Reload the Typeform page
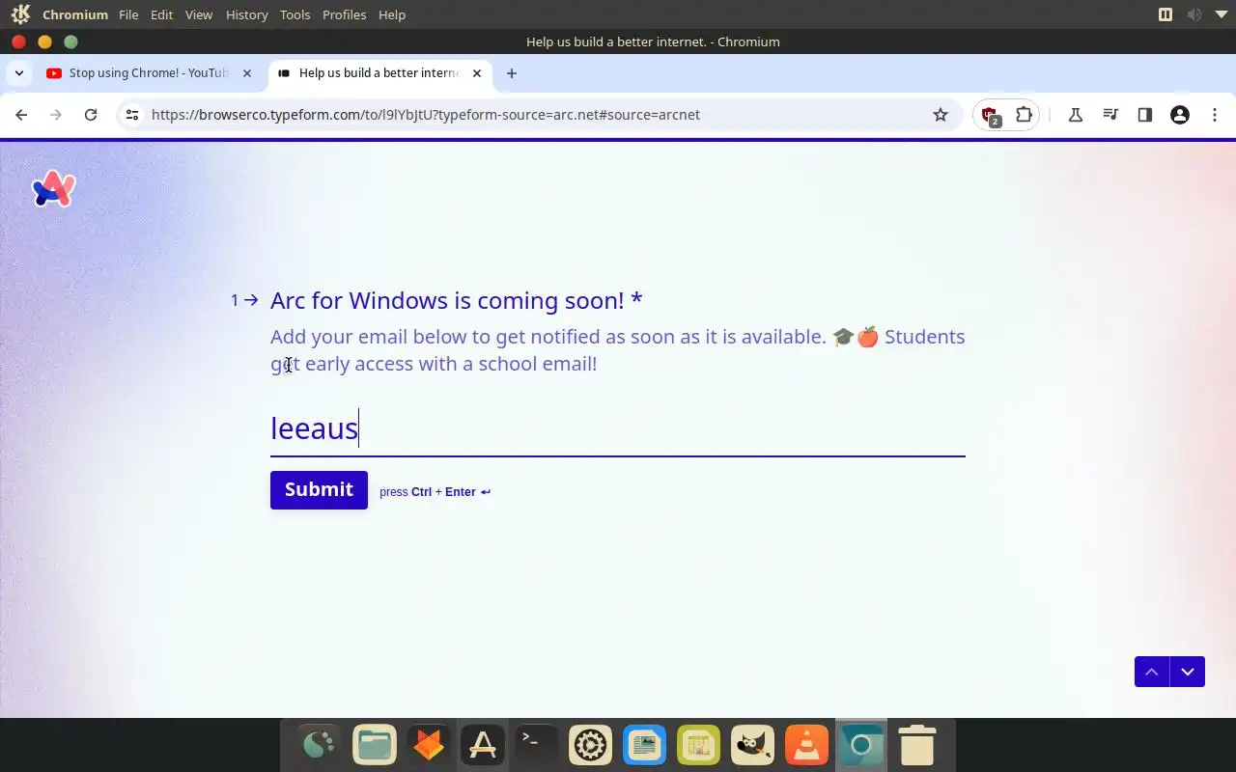Image resolution: width=1236 pixels, height=772 pixels. [91, 115]
